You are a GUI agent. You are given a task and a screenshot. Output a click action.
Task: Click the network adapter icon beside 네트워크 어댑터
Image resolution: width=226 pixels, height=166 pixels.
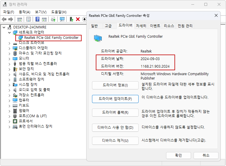pyautogui.click(x=15, y=33)
